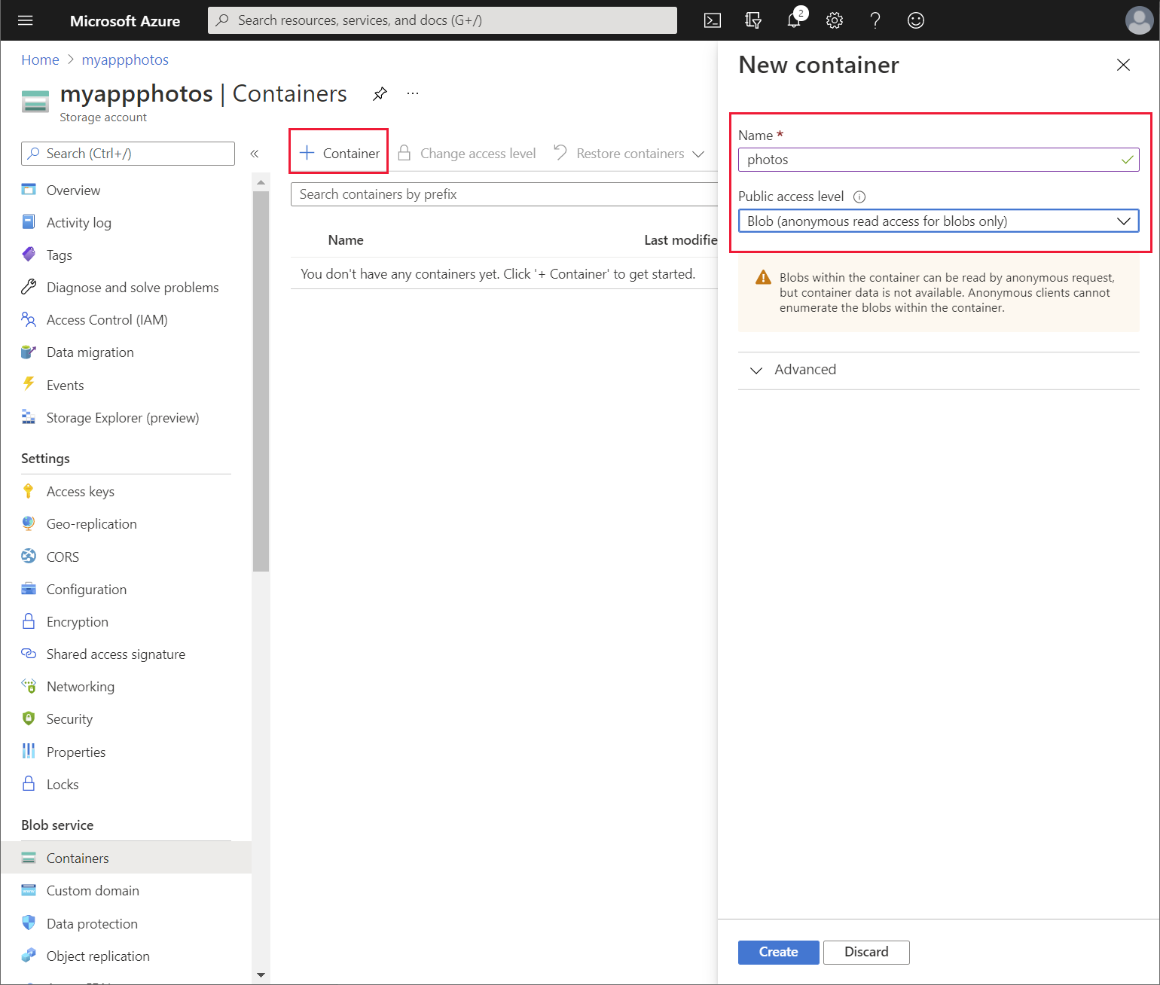The width and height of the screenshot is (1160, 985).
Task: Open Access keys in Settings
Action: coord(80,492)
